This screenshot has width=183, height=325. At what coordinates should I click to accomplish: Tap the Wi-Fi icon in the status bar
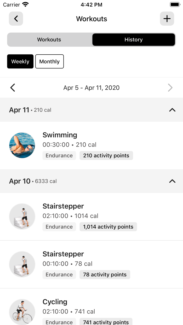coord(25,4)
